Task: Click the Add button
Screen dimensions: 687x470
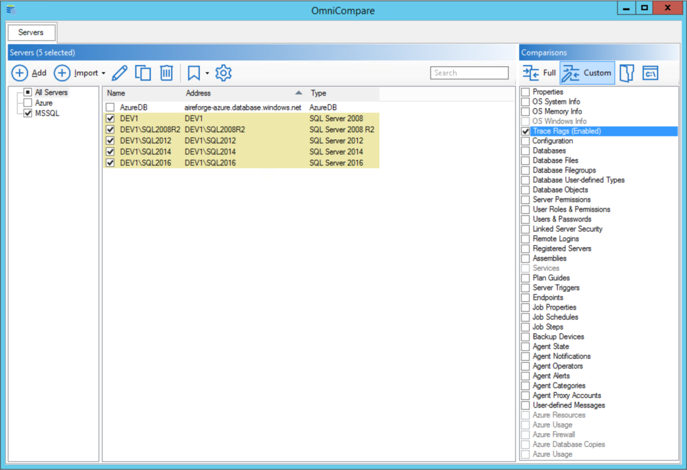Action: [x=30, y=72]
